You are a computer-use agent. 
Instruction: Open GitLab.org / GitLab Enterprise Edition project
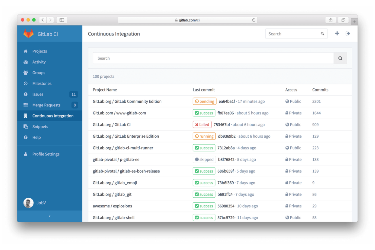(126, 136)
